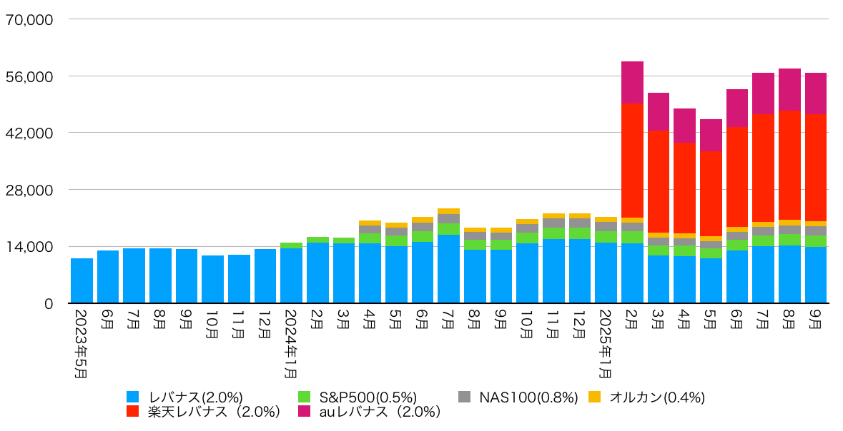Click the 2025年1月 axis label
The image size is (843, 431).
(606, 343)
